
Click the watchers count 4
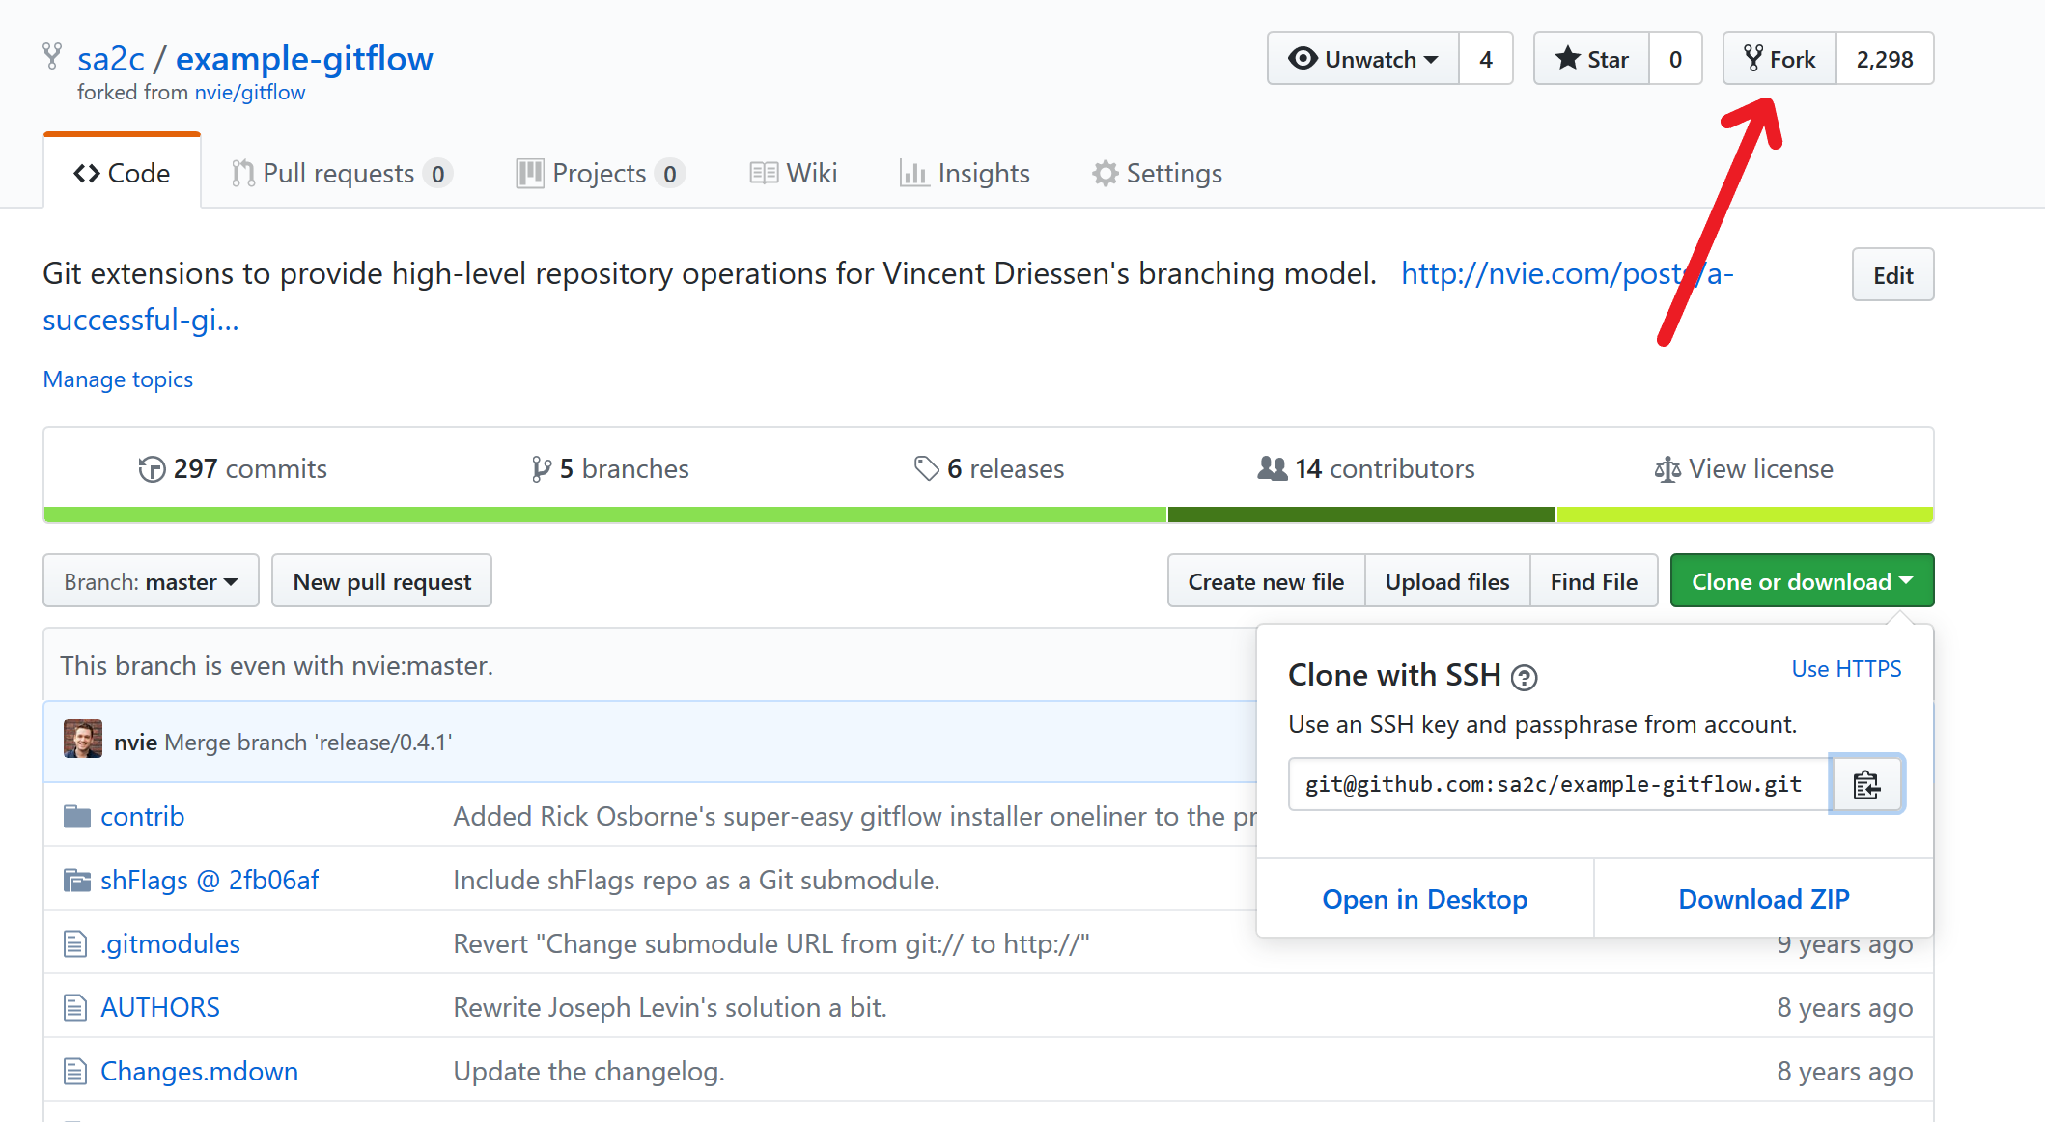[1486, 59]
